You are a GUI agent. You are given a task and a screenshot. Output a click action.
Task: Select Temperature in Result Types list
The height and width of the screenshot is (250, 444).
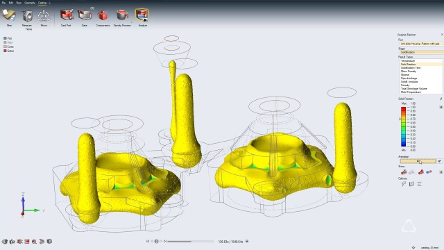pos(408,61)
